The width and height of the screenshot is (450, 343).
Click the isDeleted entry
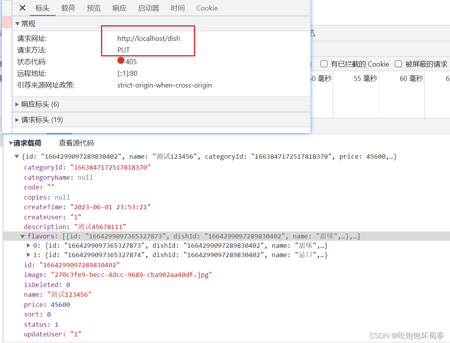click(47, 285)
